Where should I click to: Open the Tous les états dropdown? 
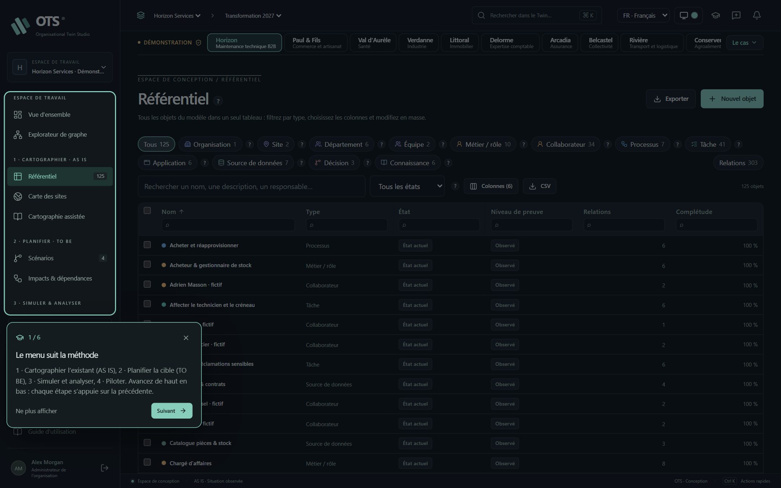coord(407,186)
